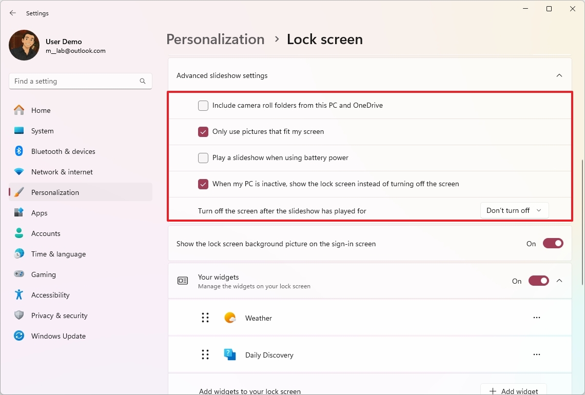Open the Don't turn off dropdown

point(514,210)
